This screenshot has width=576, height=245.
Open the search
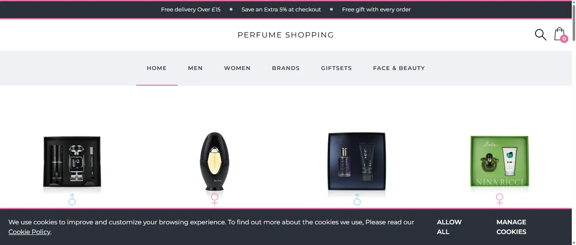tap(540, 35)
